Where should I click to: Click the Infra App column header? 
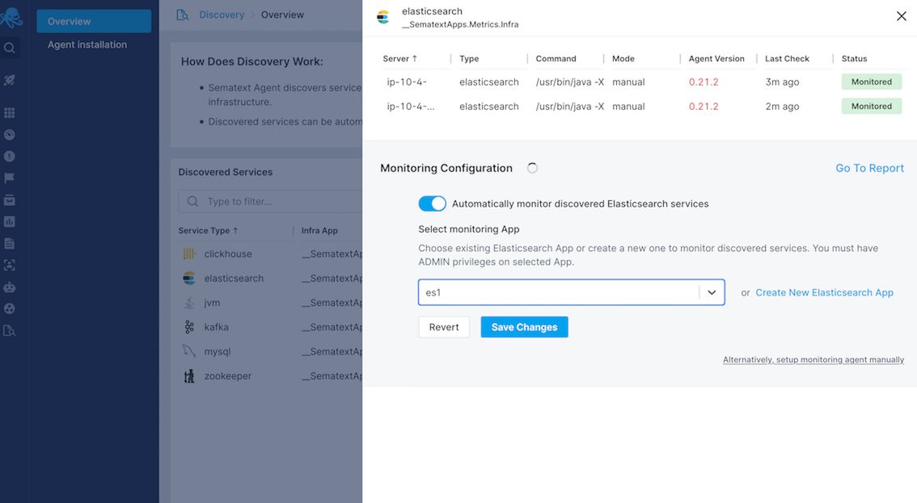point(319,230)
